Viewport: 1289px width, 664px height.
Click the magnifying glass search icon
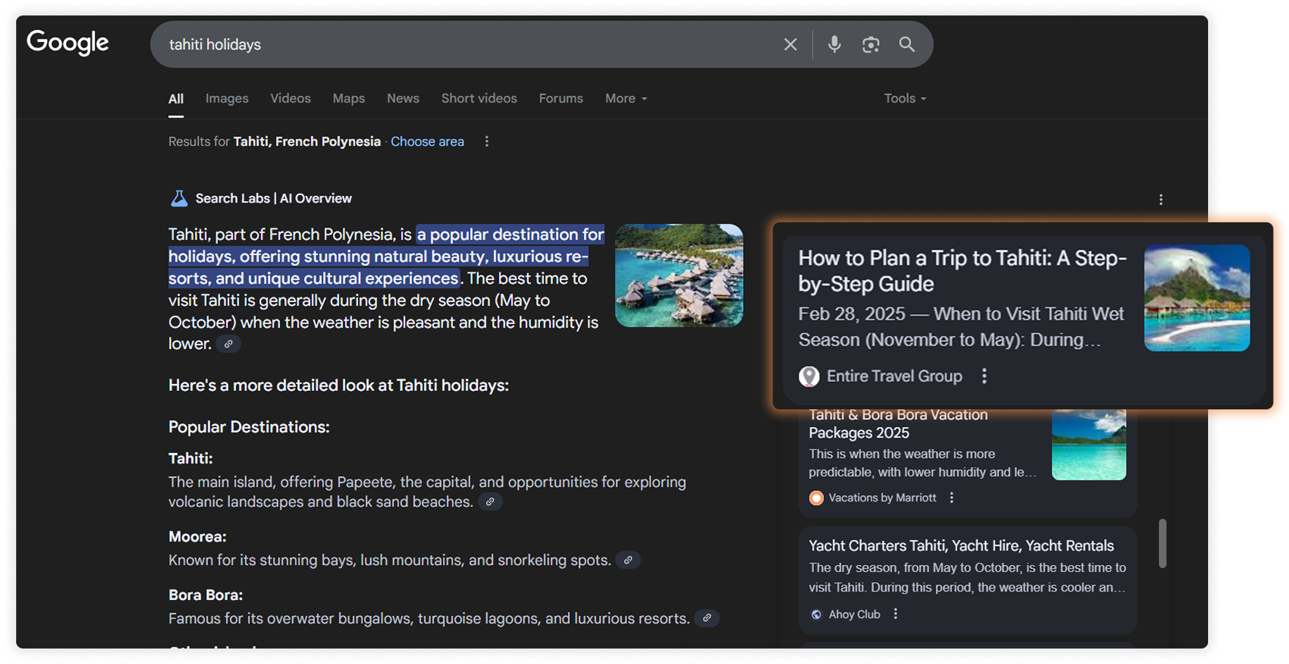pos(907,44)
